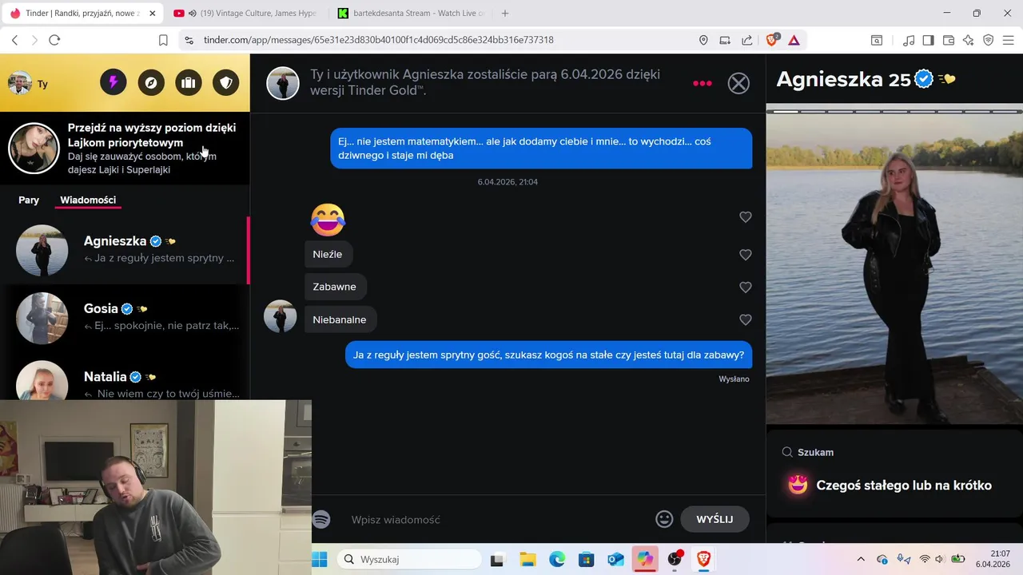Click the 'Czegoś stałego lub na krótko' text
Image resolution: width=1023 pixels, height=575 pixels.
(x=904, y=486)
